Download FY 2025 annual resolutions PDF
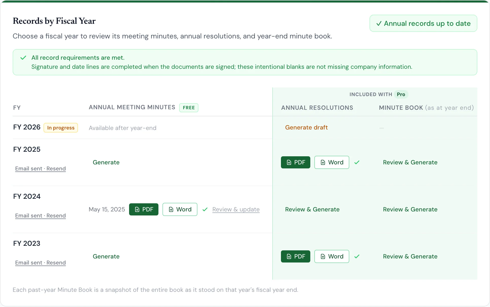 (295, 162)
